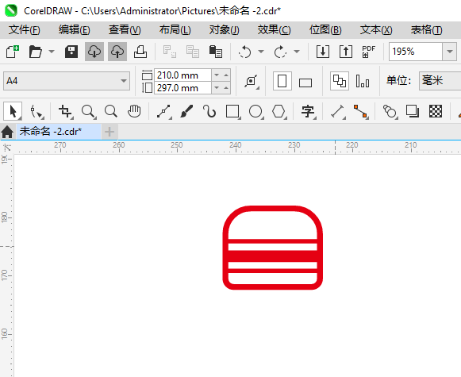Open the 编辑(E) menu

tap(75, 30)
